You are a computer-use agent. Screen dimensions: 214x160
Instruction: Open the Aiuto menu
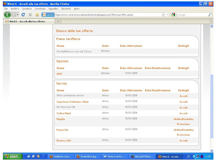click(x=77, y=9)
